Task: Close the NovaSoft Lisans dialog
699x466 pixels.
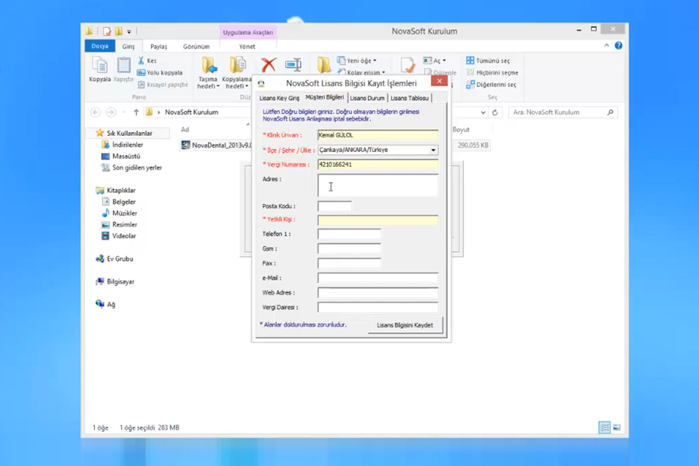Action: tap(439, 81)
